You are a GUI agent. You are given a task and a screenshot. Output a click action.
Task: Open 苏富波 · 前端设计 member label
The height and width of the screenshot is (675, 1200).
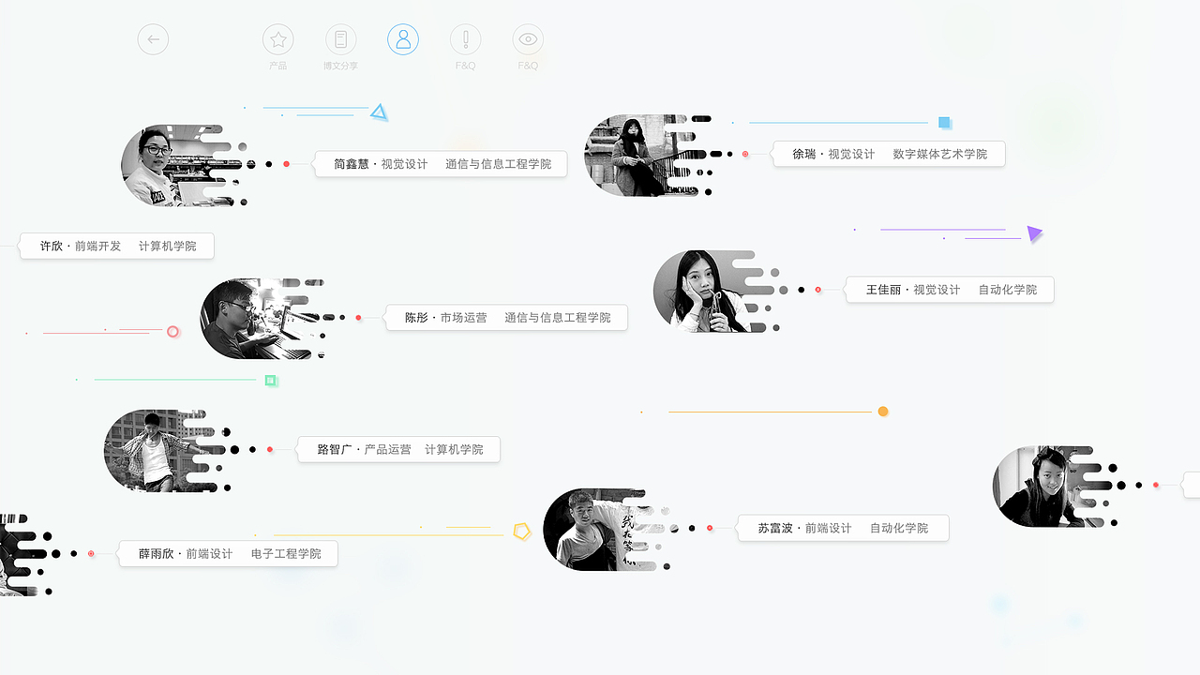click(x=842, y=527)
